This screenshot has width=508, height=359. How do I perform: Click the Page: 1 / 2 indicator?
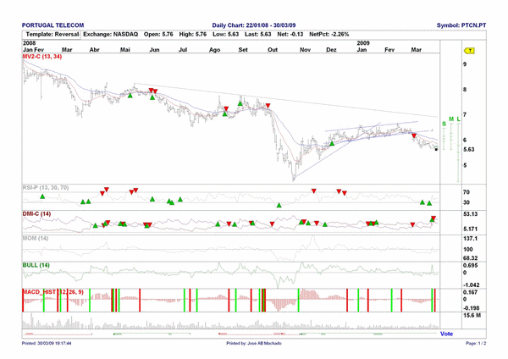(476, 343)
